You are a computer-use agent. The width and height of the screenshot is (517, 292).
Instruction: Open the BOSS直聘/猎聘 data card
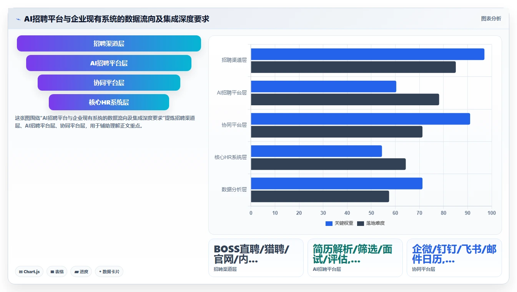(256, 258)
